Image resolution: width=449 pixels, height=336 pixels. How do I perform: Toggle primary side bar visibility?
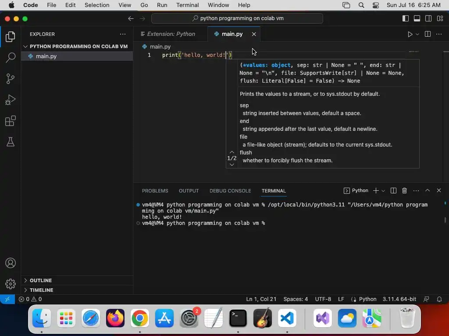coord(406,18)
